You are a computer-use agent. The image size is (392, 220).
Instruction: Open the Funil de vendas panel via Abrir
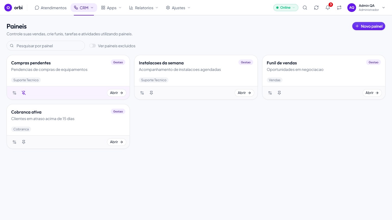[372, 93]
